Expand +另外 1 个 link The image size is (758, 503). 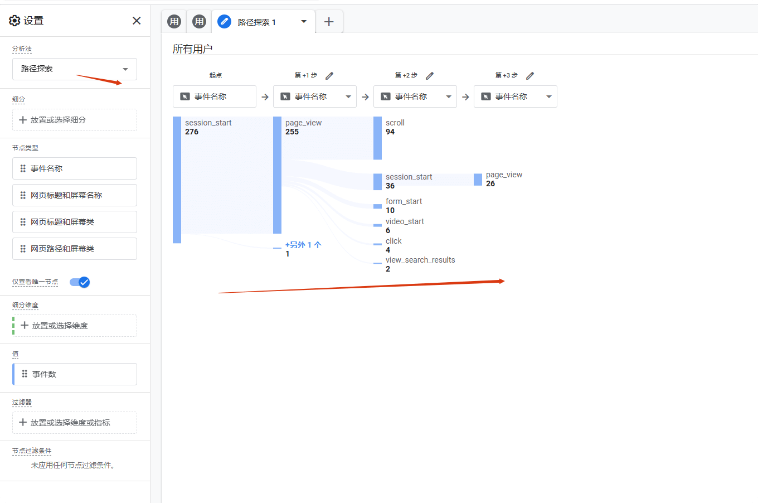click(303, 245)
